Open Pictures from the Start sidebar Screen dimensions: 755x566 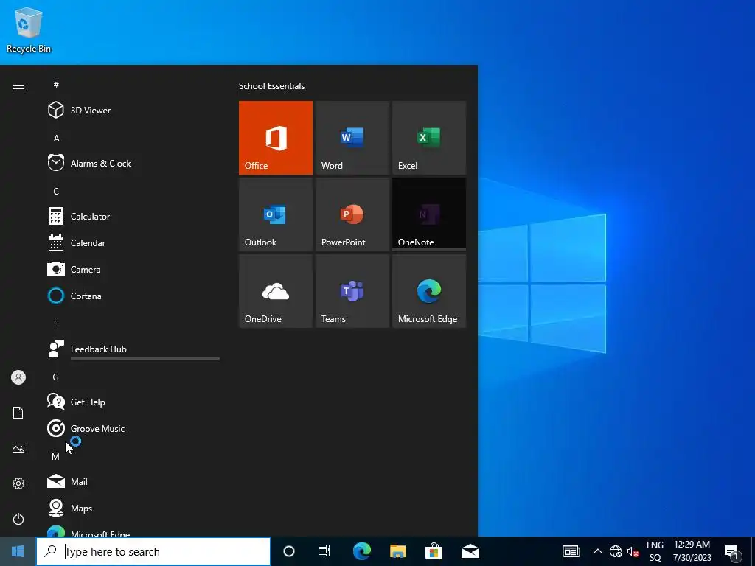pos(18,448)
